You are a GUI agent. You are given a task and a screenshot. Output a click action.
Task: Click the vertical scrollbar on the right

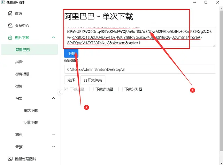coord(221,81)
